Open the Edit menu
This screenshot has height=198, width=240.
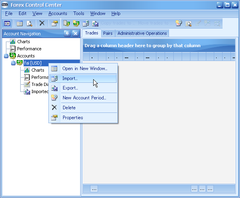pos(23,13)
